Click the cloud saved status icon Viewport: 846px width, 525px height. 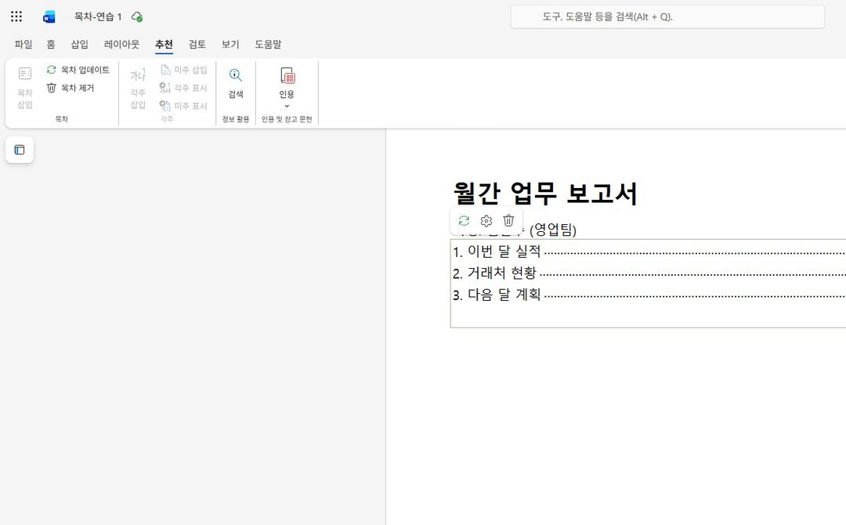(x=137, y=16)
